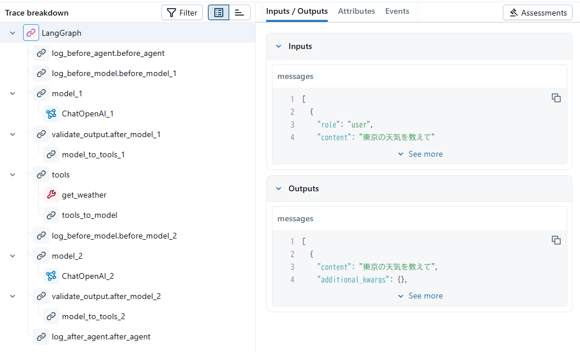The image size is (580, 352).
Task: Collapse the Inputs section
Action: [279, 46]
